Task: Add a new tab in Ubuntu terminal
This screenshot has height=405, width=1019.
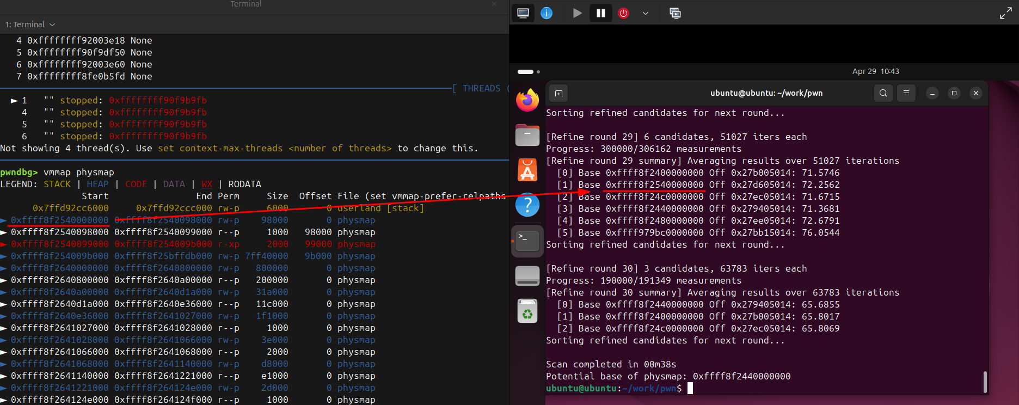Action: point(558,93)
